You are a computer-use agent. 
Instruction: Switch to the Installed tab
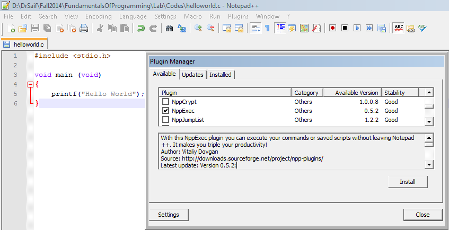[221, 75]
